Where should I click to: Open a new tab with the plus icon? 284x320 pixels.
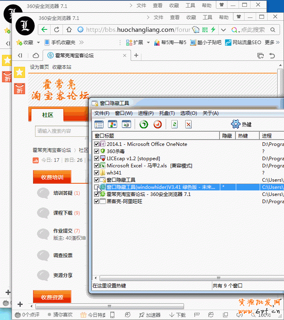click(x=136, y=55)
